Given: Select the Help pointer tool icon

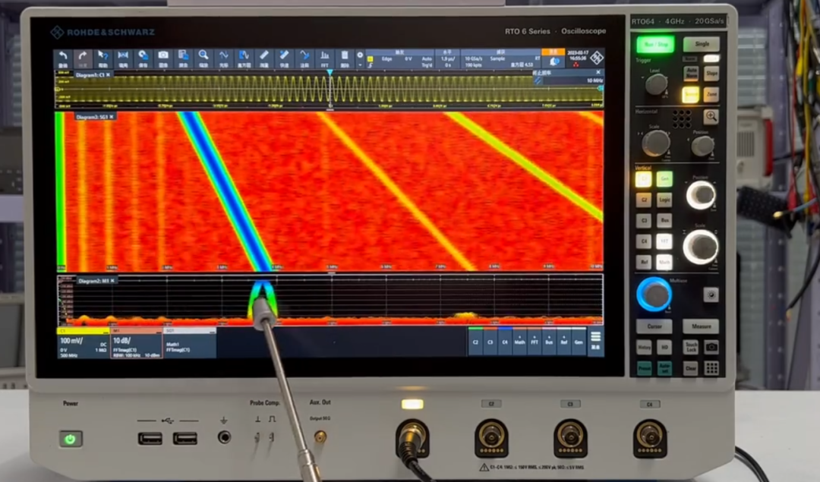Looking at the screenshot, I should 103,58.
